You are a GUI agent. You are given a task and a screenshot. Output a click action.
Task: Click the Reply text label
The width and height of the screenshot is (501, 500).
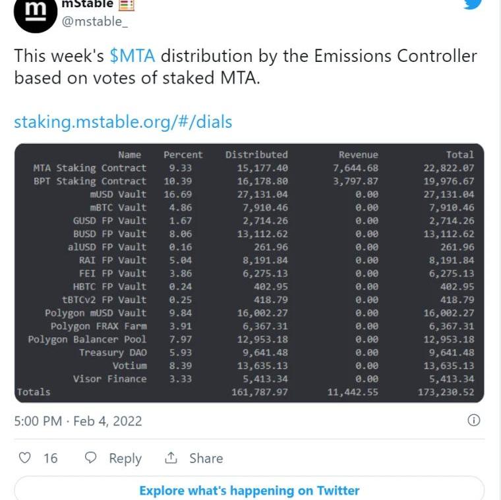coord(125,458)
